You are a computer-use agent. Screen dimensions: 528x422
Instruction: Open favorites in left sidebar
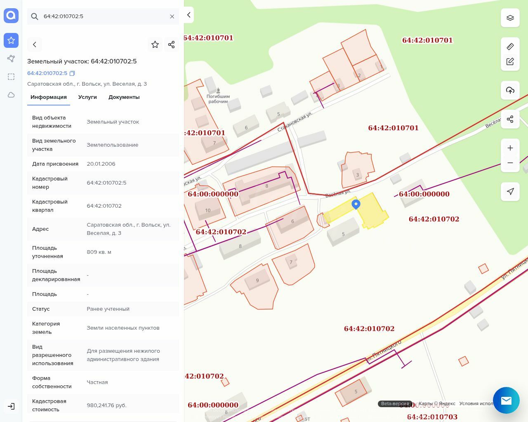[11, 40]
